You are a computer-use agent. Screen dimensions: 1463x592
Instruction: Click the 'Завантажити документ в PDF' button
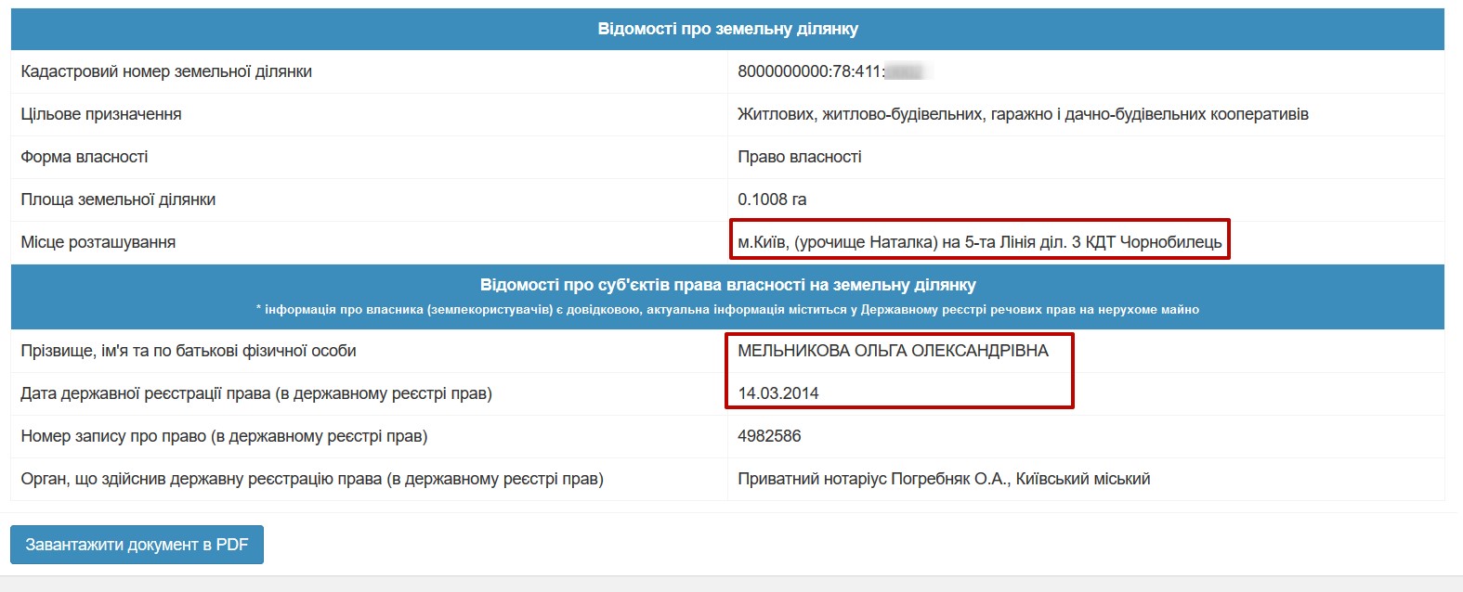[137, 545]
